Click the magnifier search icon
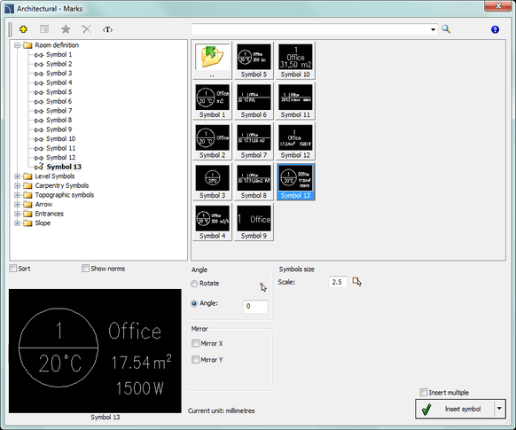The image size is (516, 430). click(446, 29)
